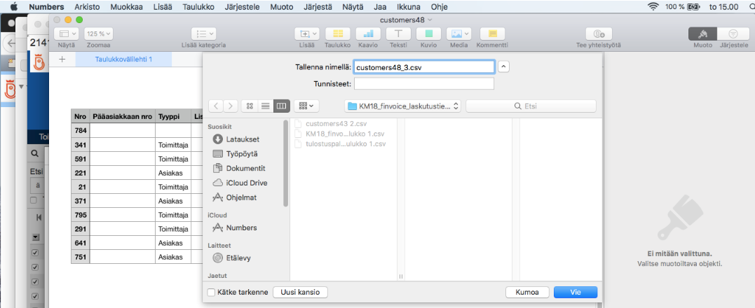
Task: Click the Tunnisteet tags input field
Action: [423, 84]
